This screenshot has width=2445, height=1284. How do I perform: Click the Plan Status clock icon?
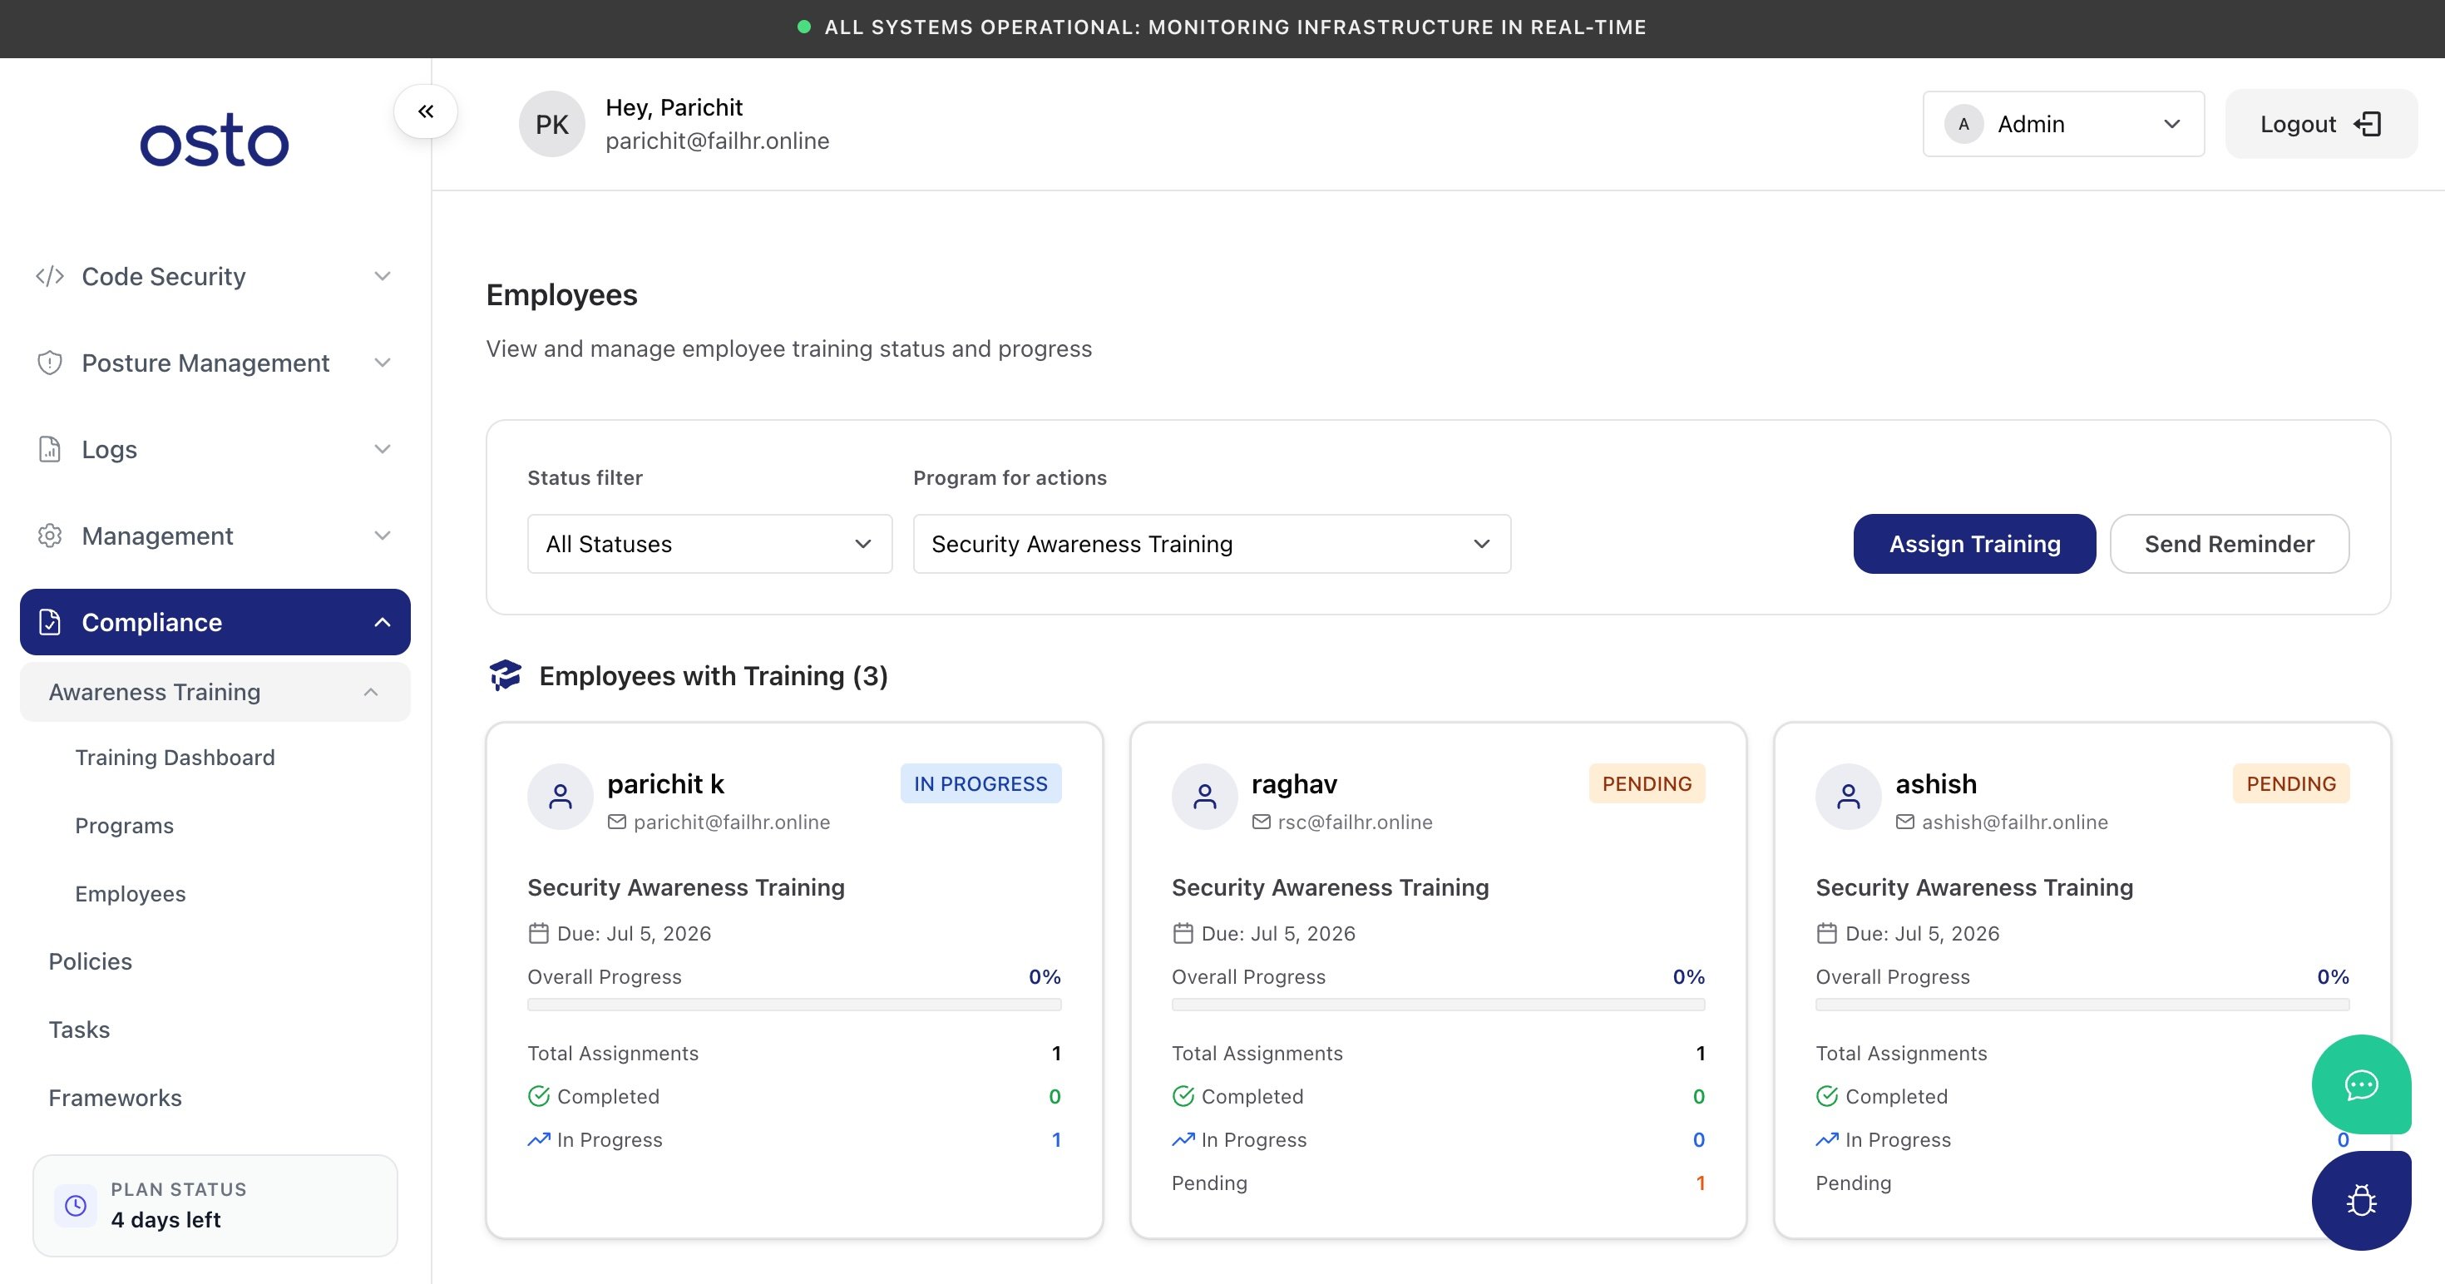point(76,1205)
